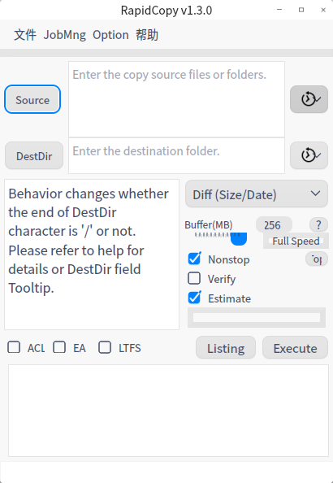Enable the EA checkbox
The height and width of the screenshot is (483, 333).
59,347
